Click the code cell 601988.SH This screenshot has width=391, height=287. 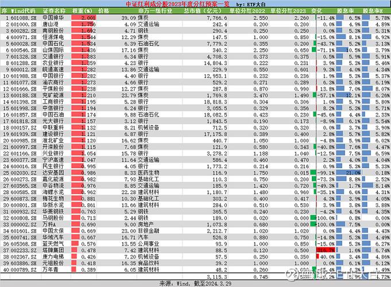pyautogui.click(x=24, y=76)
